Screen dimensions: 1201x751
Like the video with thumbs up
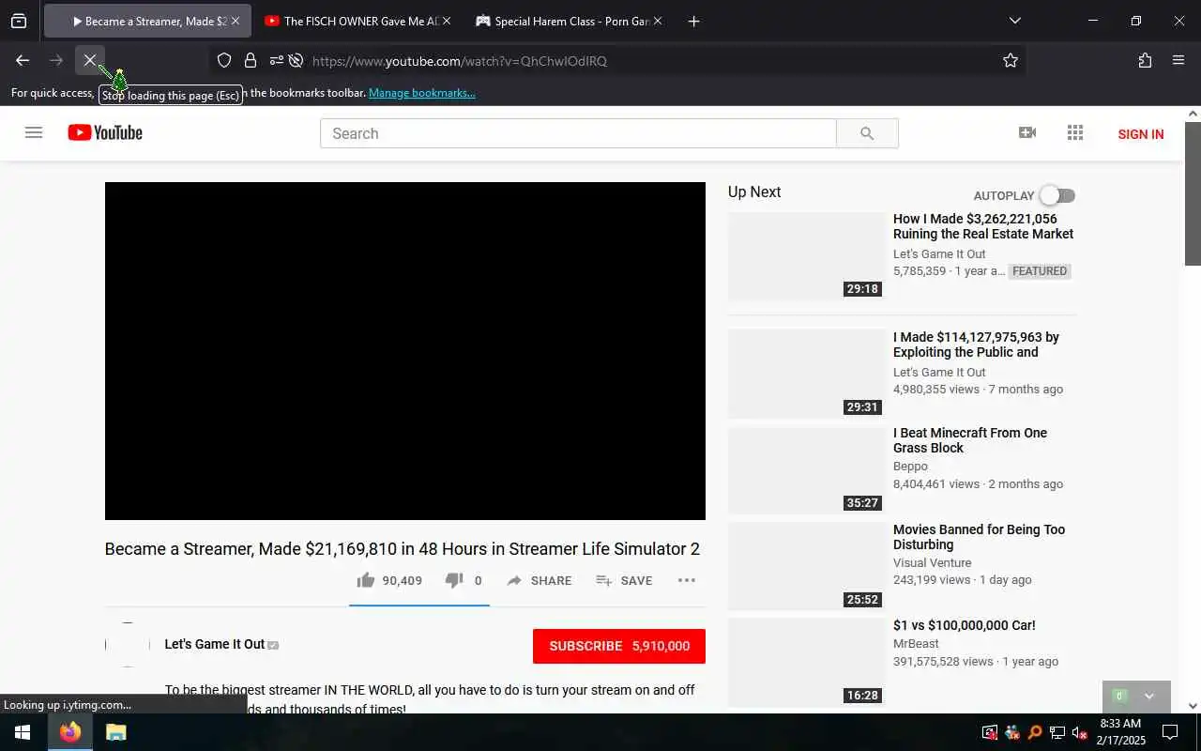366,580
